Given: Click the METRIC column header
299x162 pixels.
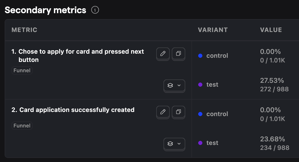Looking at the screenshot, I should (x=24, y=30).
